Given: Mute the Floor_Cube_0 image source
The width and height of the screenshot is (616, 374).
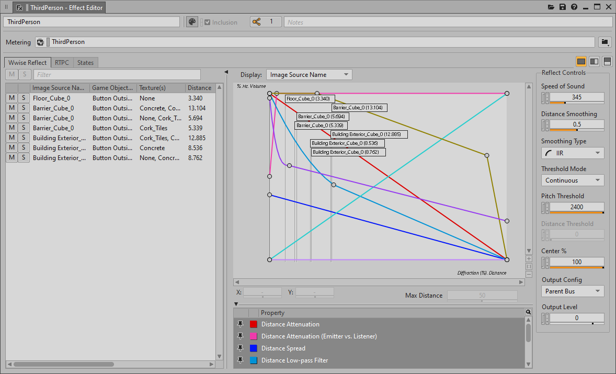Looking at the screenshot, I should click(11, 98).
